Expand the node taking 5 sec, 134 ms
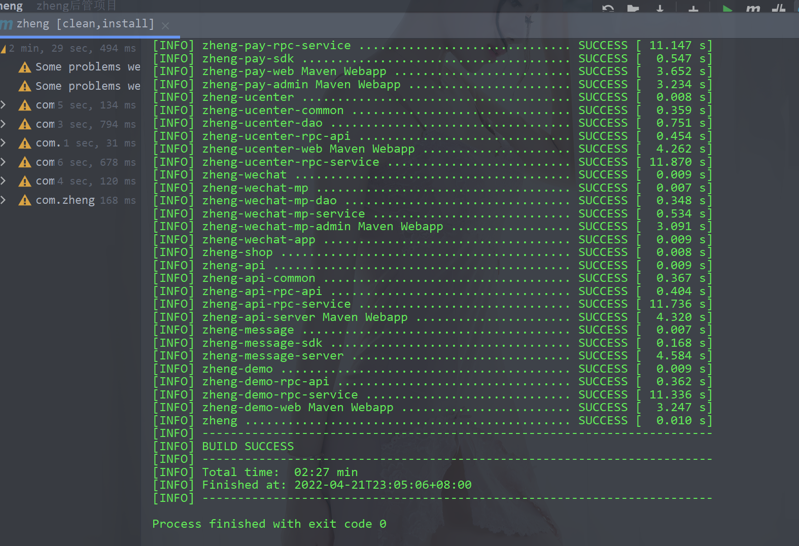 4,105
